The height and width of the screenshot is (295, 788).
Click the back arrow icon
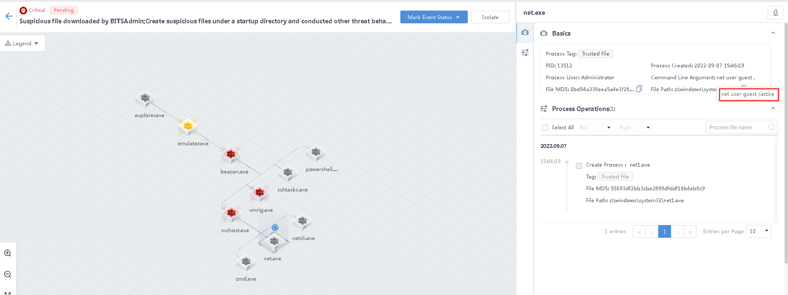pyautogui.click(x=9, y=17)
